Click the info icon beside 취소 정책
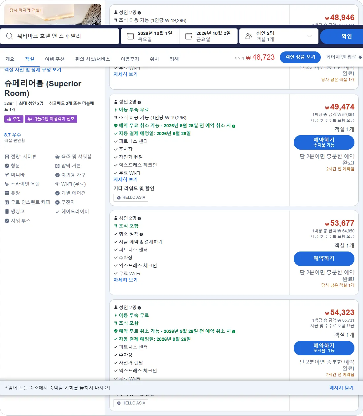 (141, 234)
